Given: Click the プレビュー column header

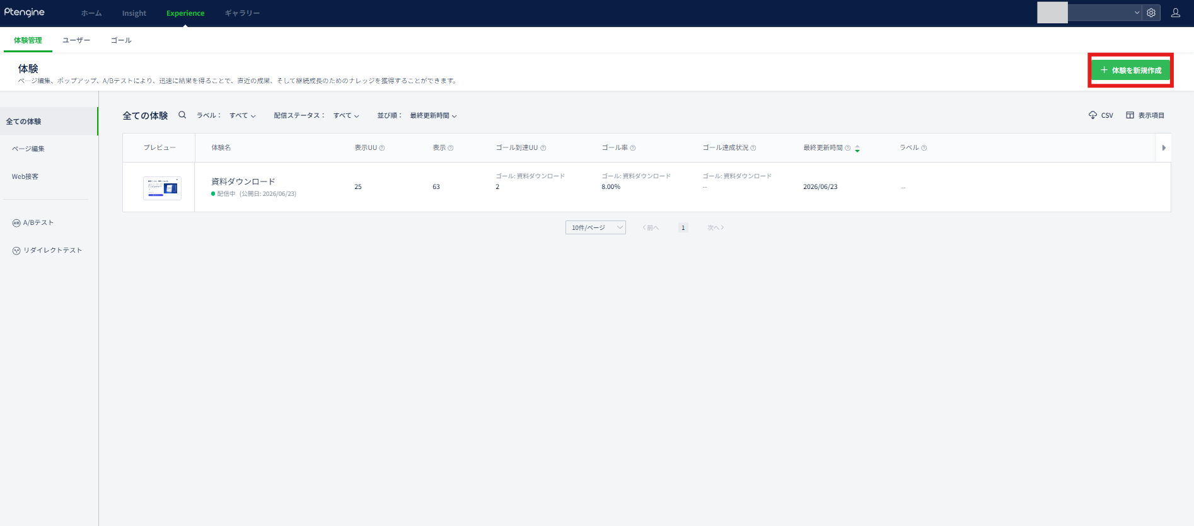Looking at the screenshot, I should (159, 148).
